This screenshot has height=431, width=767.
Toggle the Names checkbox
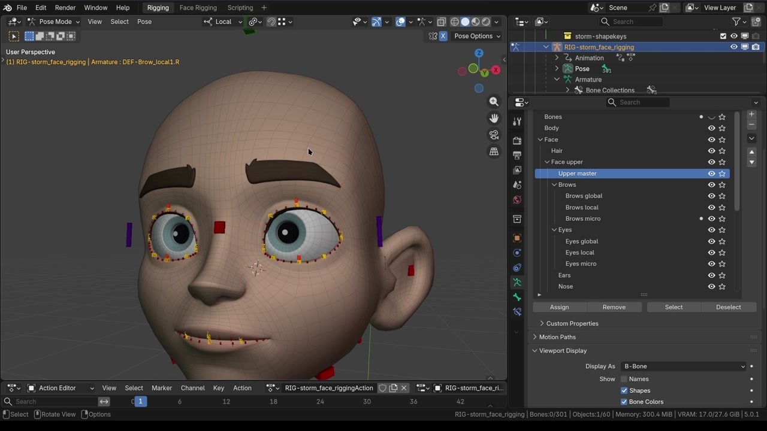[x=624, y=379]
